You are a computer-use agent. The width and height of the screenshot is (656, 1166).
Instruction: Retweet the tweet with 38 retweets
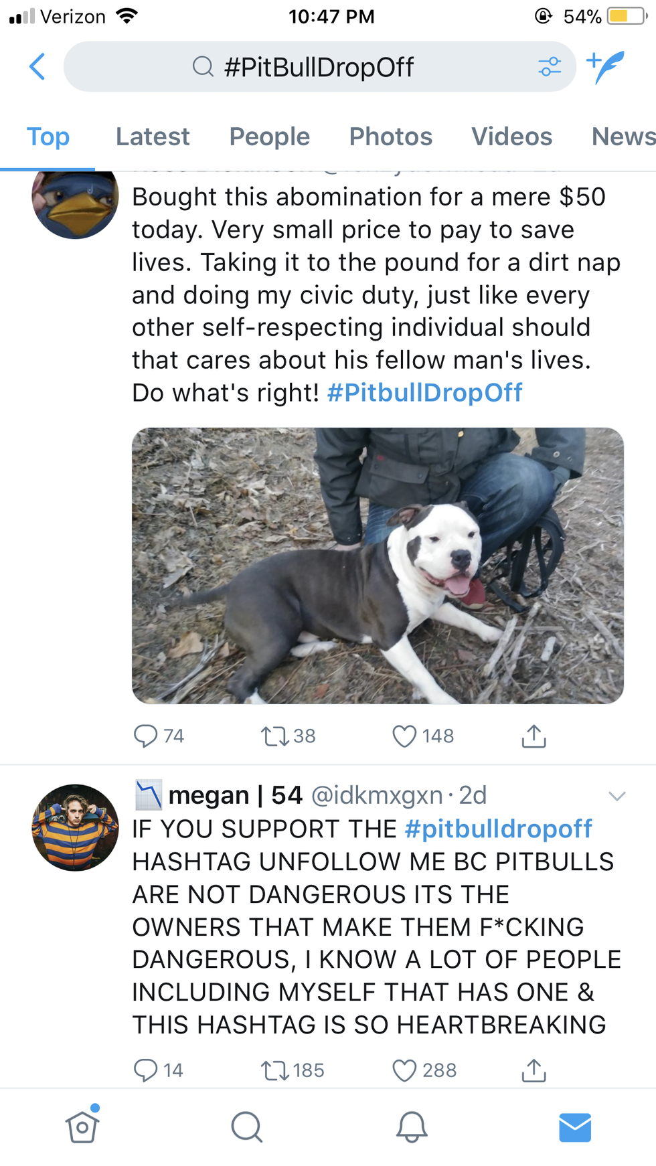pos(274,736)
